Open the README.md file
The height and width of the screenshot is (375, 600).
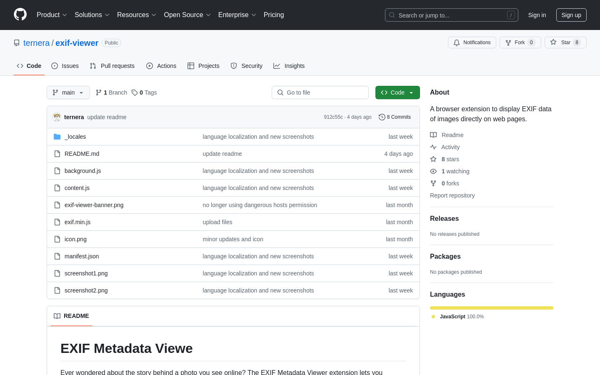click(82, 154)
